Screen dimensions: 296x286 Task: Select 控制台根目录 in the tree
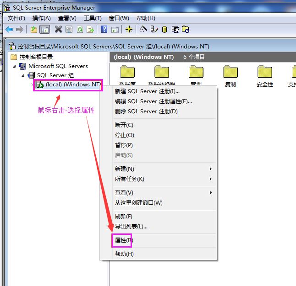pos(36,57)
